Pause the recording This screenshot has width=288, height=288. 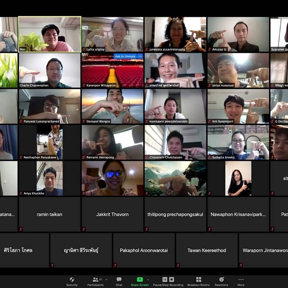pyautogui.click(x=165, y=279)
